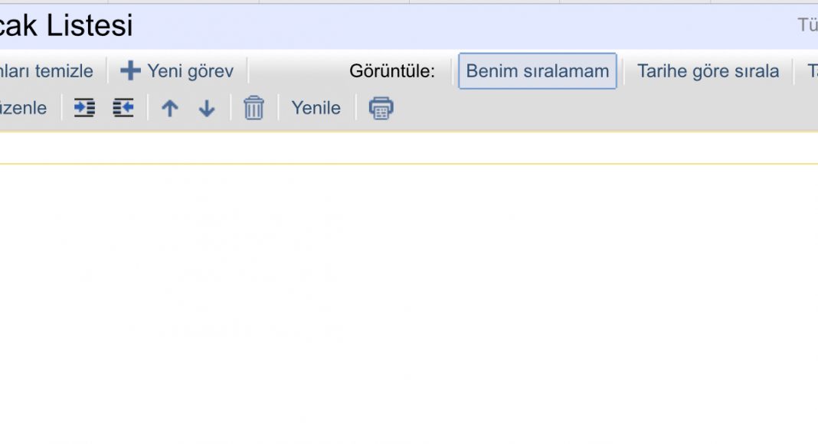Refresh the list with Yenile
This screenshot has width=818, height=444.
point(316,108)
